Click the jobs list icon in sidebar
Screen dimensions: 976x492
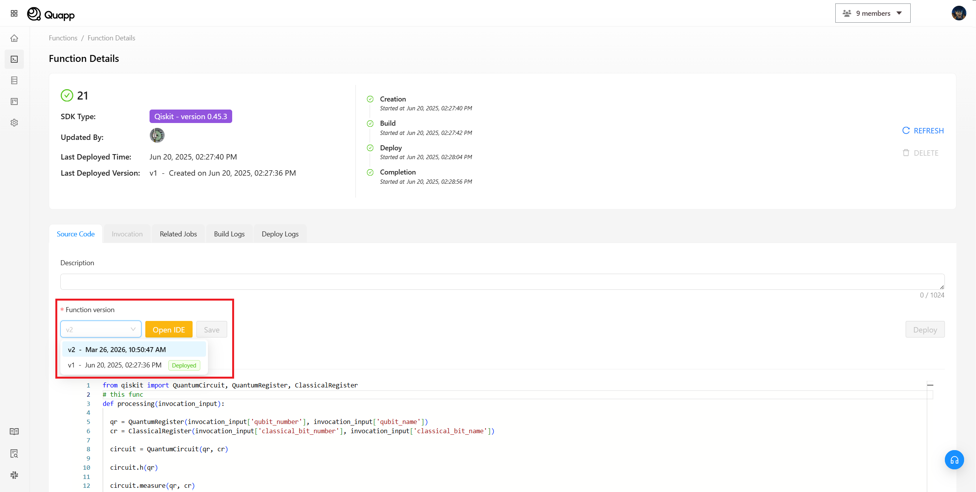[x=14, y=80]
